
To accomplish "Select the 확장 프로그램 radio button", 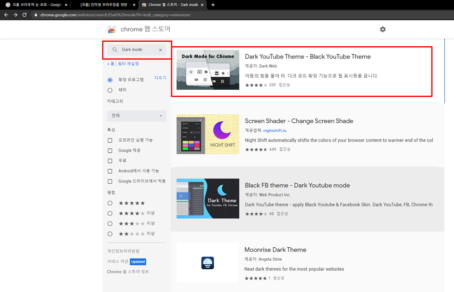I will click(x=110, y=79).
